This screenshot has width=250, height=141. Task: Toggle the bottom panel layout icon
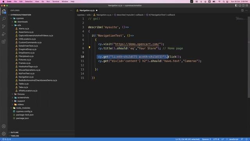[x=240, y=5]
